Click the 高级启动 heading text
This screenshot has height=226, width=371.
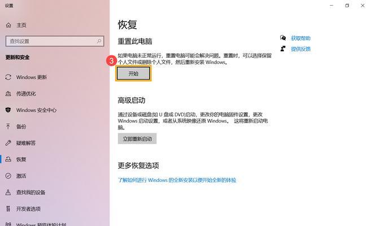[132, 101]
